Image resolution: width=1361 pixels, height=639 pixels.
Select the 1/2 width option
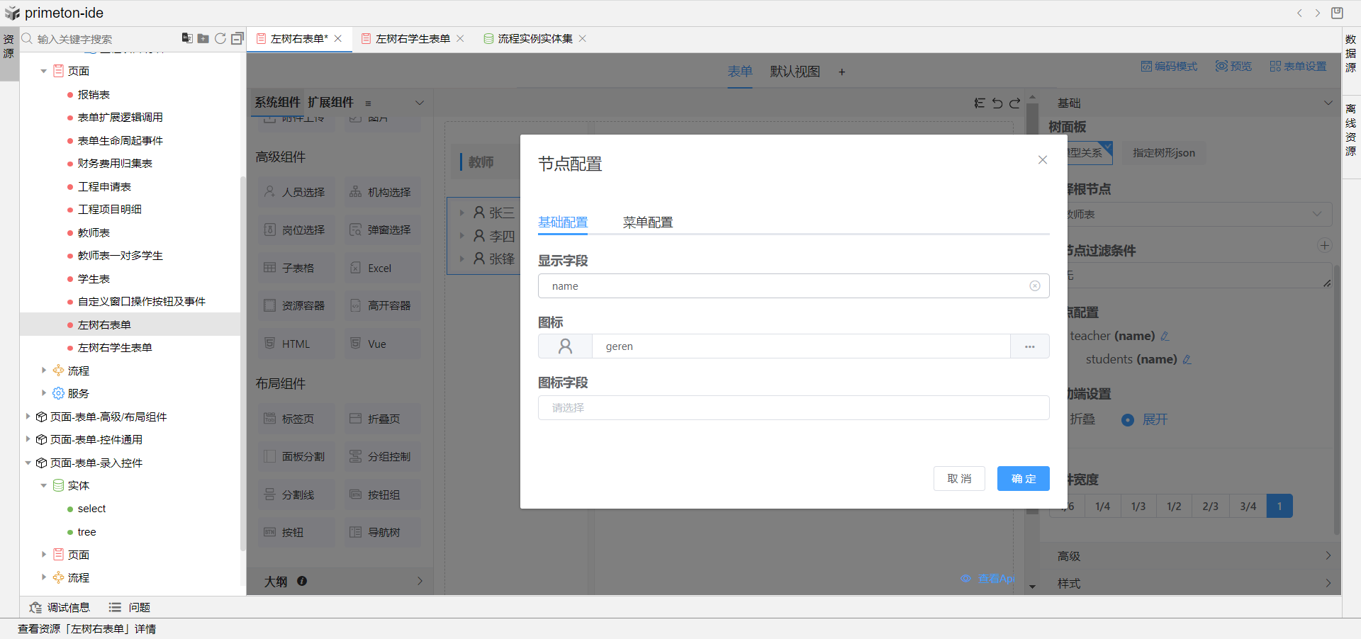click(1174, 507)
